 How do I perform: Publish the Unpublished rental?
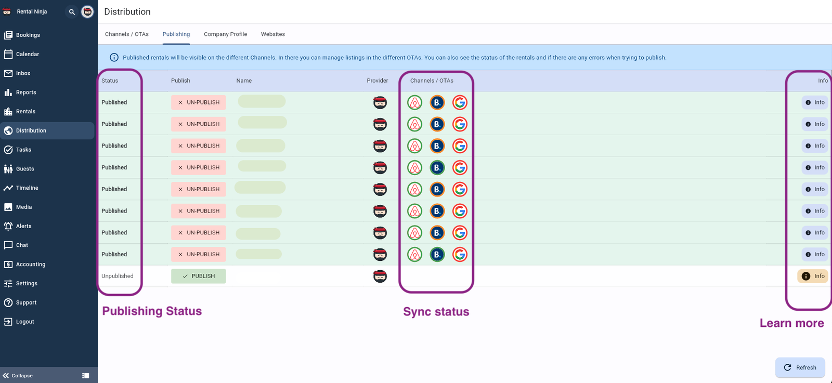[x=199, y=276]
